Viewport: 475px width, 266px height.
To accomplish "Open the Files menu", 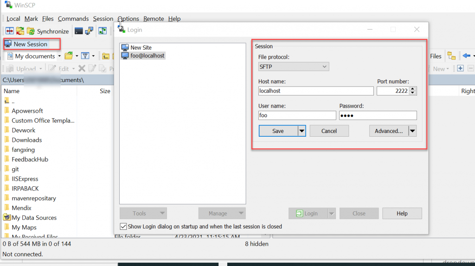I will (x=48, y=19).
